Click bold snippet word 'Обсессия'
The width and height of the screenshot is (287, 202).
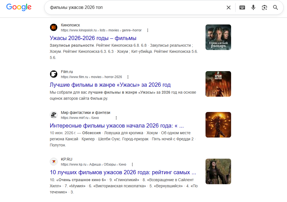click(91, 133)
